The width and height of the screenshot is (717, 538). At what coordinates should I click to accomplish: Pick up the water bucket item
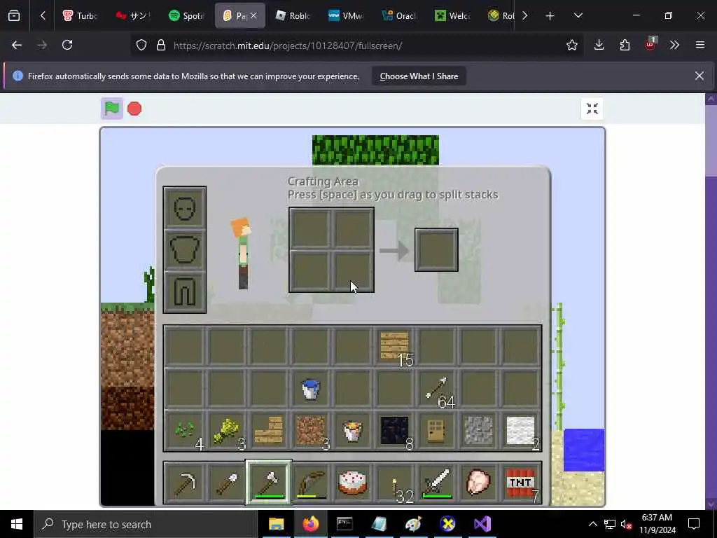click(311, 389)
